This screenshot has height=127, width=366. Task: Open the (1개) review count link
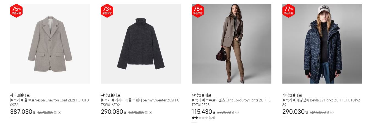212,118
